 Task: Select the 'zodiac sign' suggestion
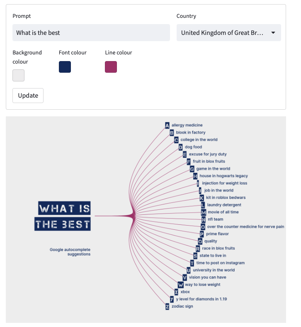(x=182, y=307)
